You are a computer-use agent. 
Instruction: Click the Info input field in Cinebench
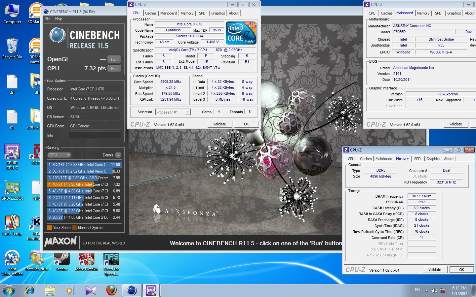[x=95, y=135]
